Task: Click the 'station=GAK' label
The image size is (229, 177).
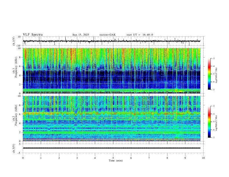Action: 107,35
